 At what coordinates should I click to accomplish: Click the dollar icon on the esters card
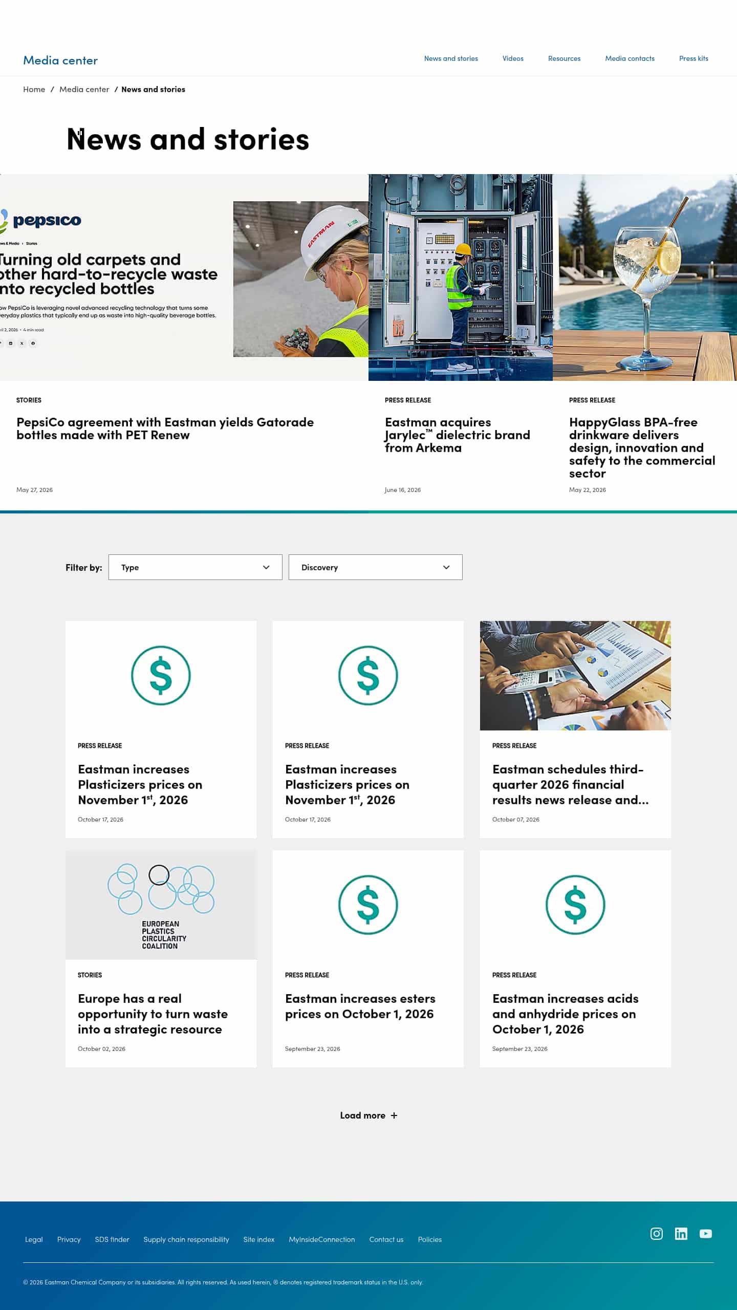(368, 905)
